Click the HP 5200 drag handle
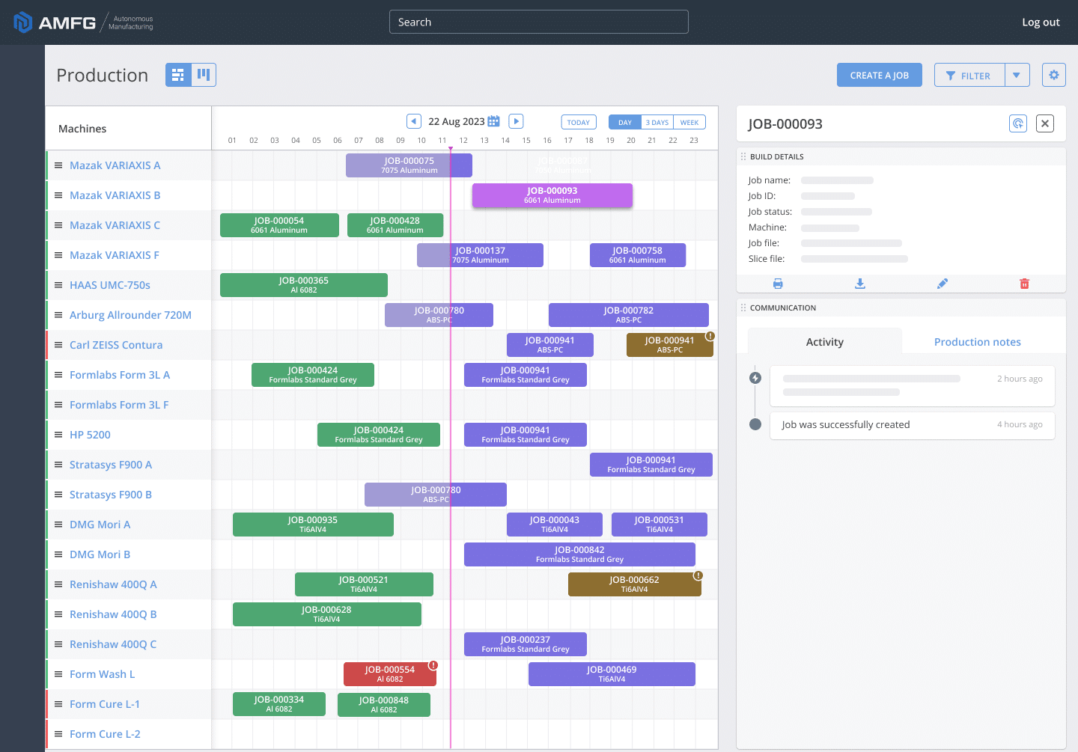Screen dimensions: 1078x752 coord(58,435)
